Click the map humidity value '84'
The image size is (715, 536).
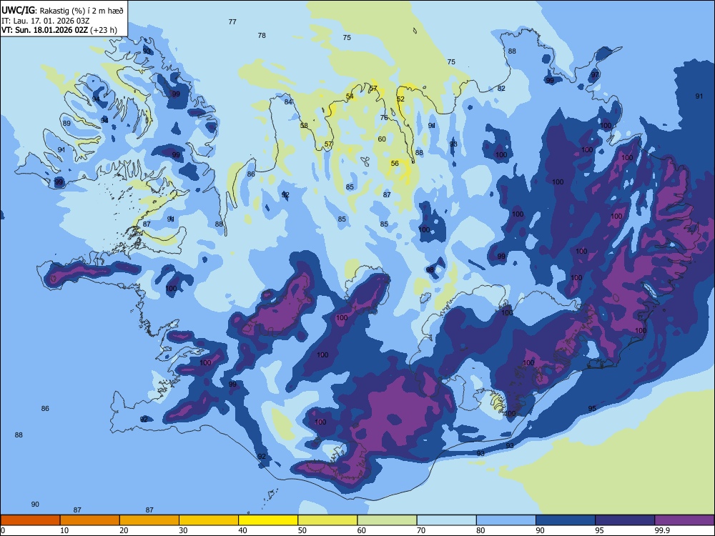point(288,101)
